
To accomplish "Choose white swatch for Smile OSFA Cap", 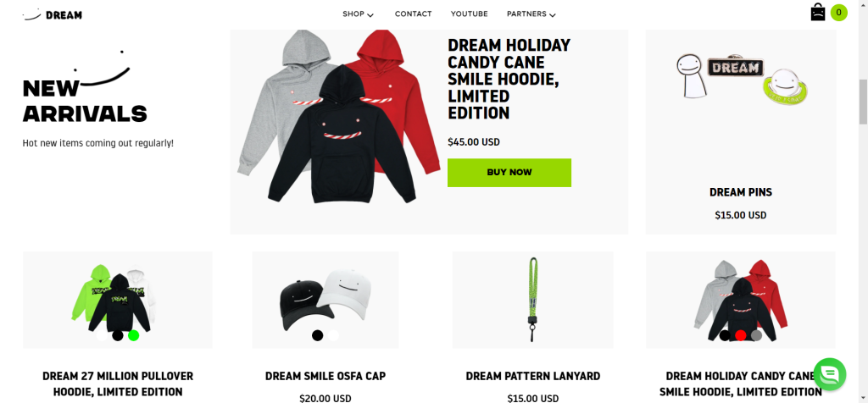I will 333,335.
